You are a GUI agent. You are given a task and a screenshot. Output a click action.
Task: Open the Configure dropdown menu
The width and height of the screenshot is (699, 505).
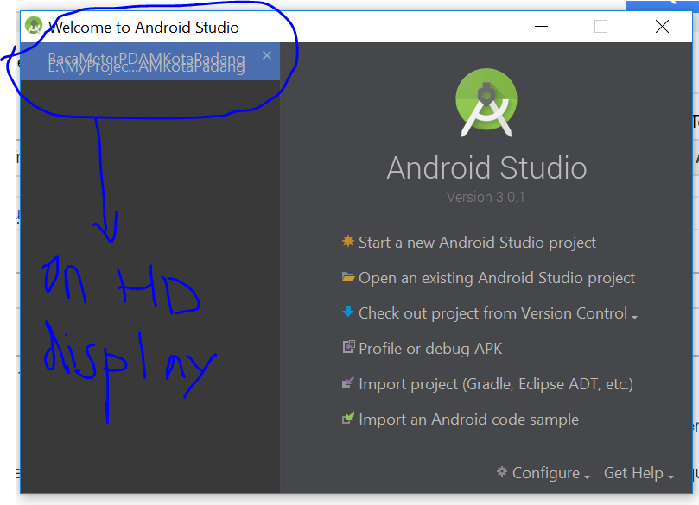pyautogui.click(x=546, y=473)
